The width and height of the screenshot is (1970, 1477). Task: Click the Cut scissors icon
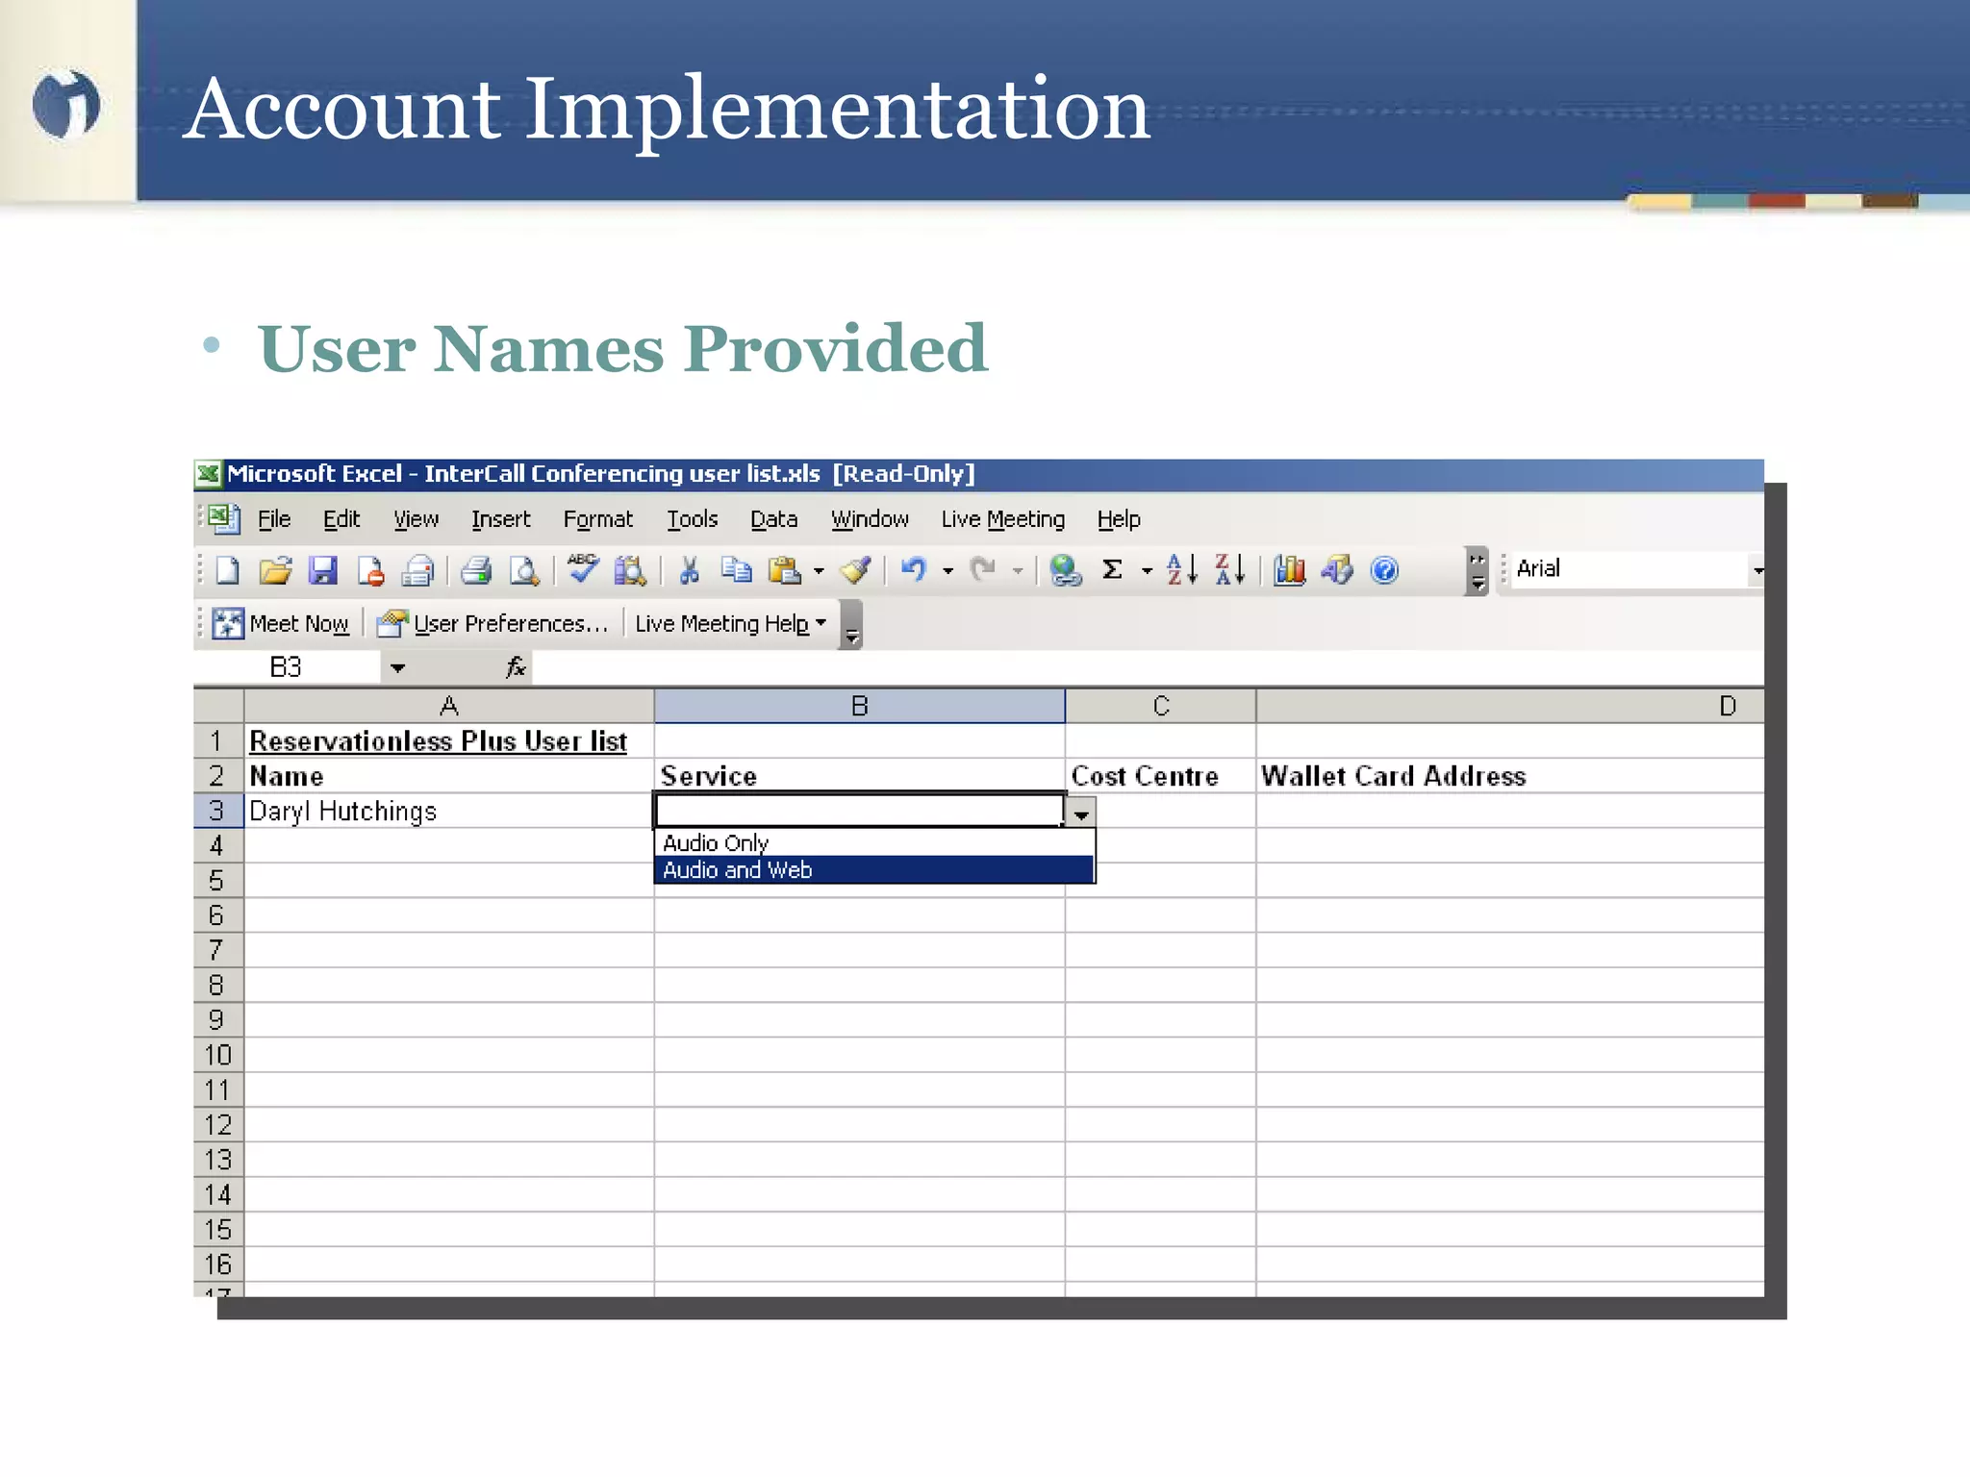point(689,570)
